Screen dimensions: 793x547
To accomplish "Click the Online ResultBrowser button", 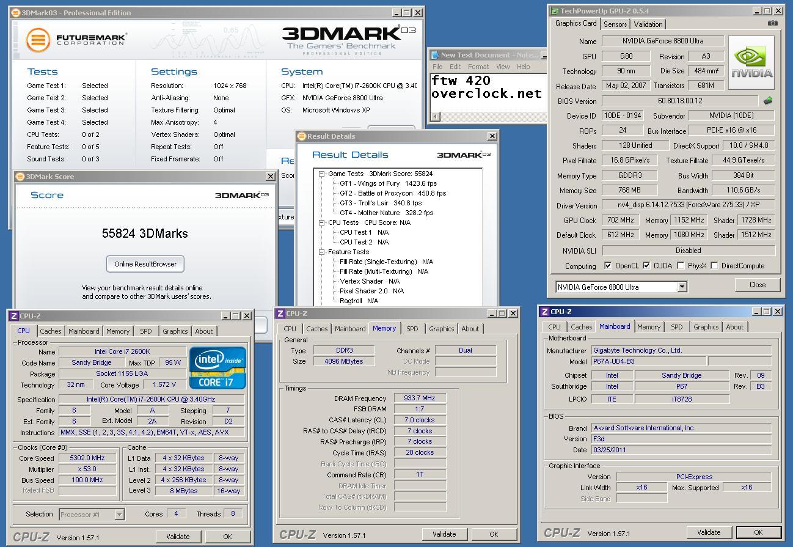I will coord(145,264).
